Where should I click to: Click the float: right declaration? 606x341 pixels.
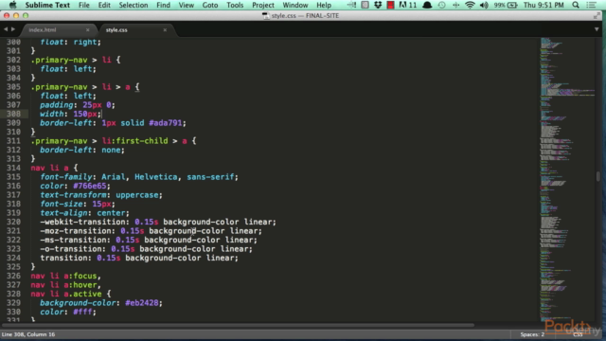coord(71,42)
